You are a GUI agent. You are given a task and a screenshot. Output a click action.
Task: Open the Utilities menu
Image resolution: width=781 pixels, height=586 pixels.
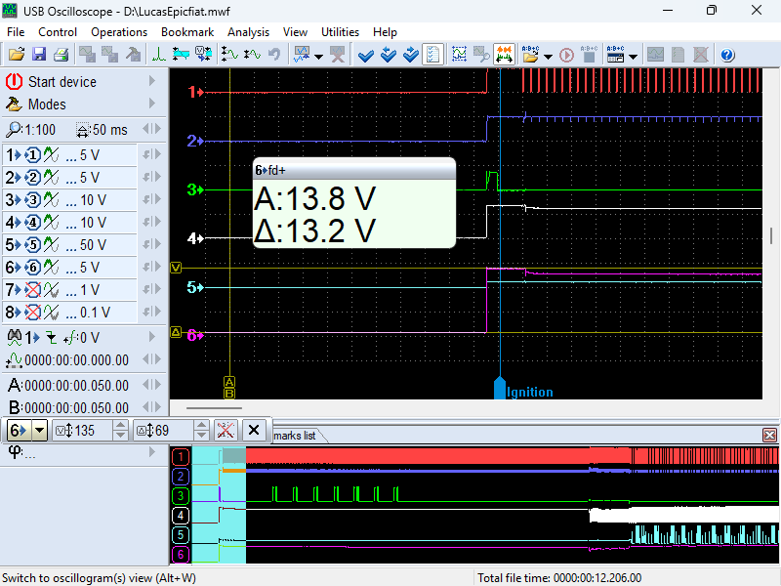click(340, 32)
